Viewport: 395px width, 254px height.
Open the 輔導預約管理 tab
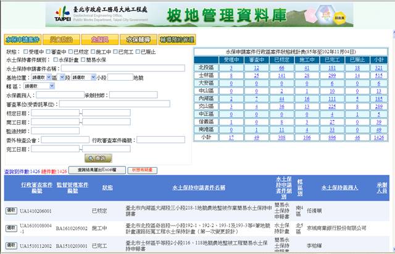click(x=177, y=39)
